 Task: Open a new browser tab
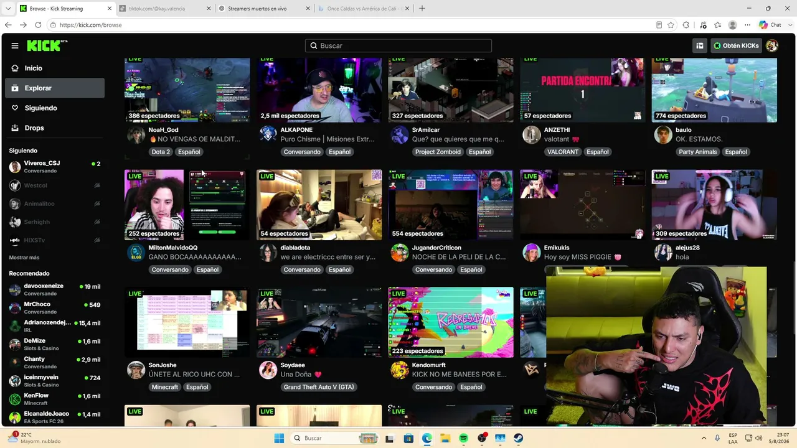pos(422,9)
